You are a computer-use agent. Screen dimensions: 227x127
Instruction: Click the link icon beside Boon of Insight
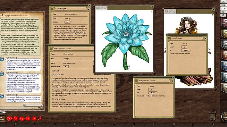click(x=52, y=9)
